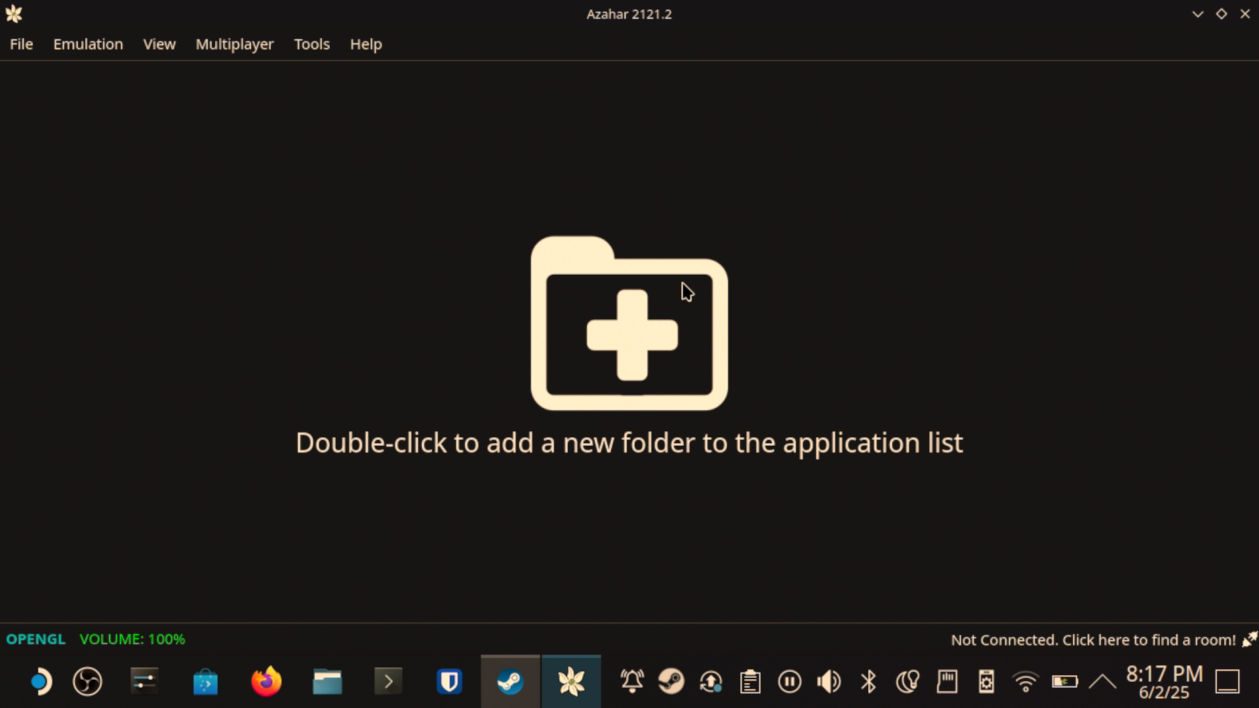Image resolution: width=1259 pixels, height=708 pixels.
Task: Select the Azahar taskbar entry
Action: tap(571, 682)
